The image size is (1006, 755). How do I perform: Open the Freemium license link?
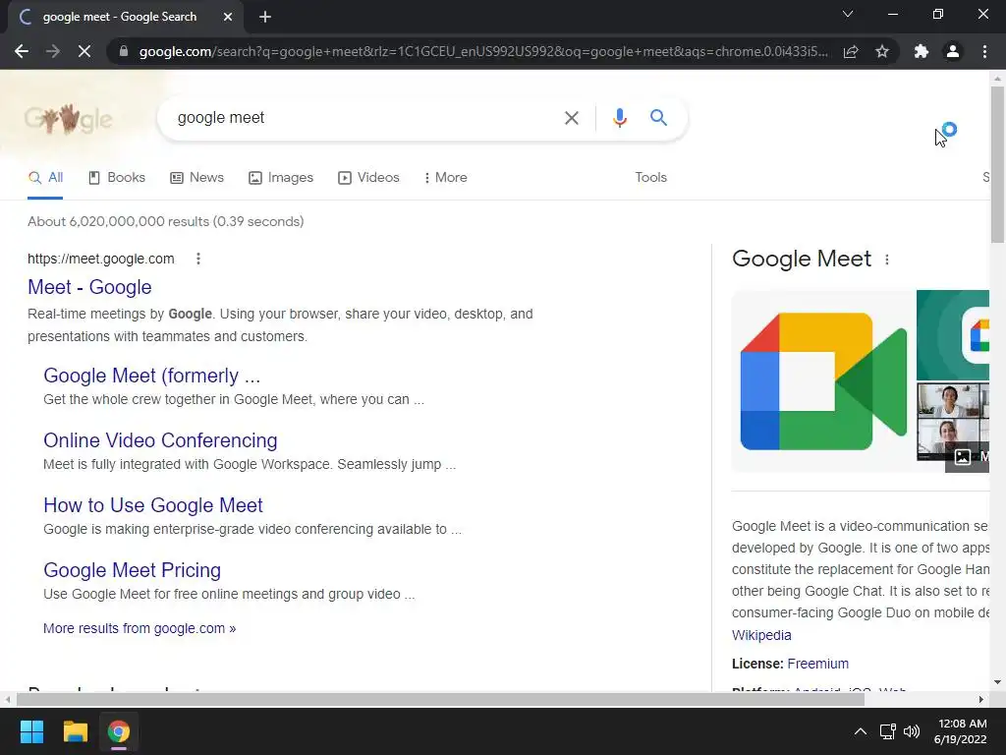click(x=818, y=664)
